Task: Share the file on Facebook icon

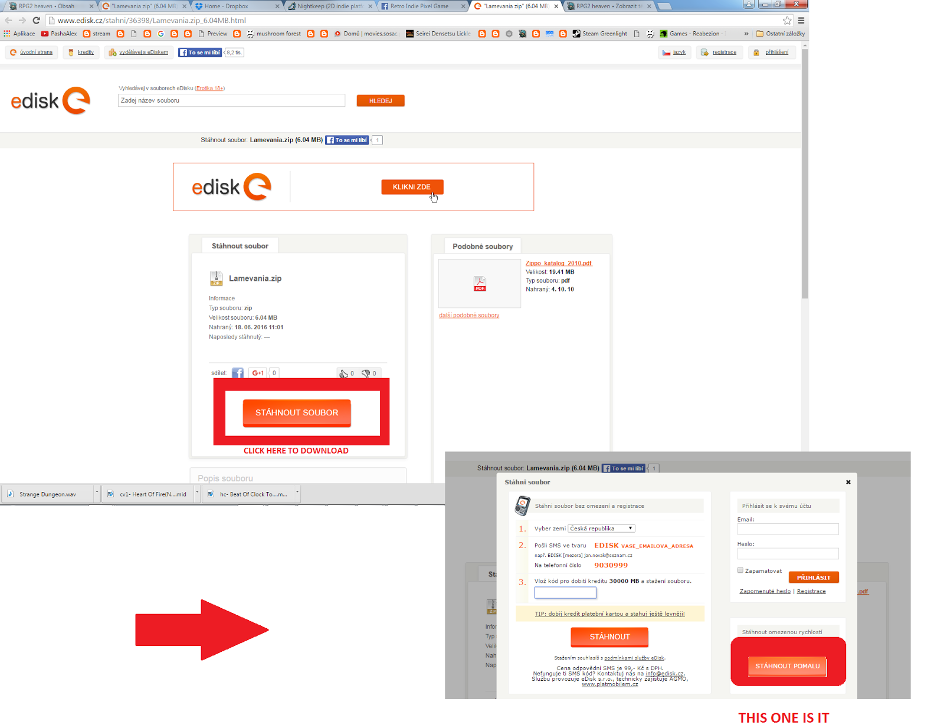Action: [x=238, y=373]
